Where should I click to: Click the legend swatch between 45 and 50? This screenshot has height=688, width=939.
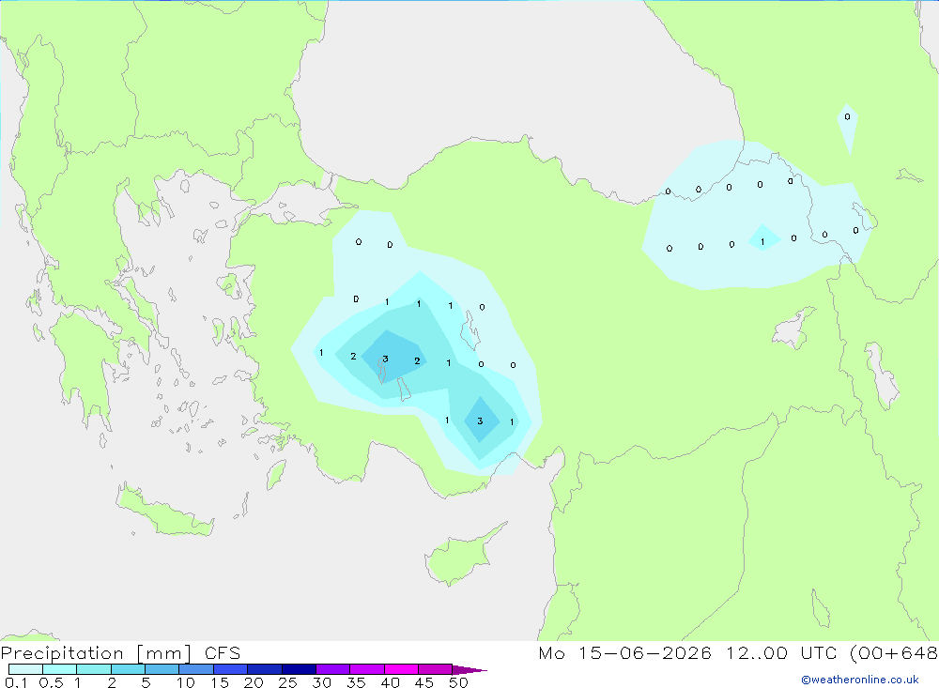tap(436, 669)
